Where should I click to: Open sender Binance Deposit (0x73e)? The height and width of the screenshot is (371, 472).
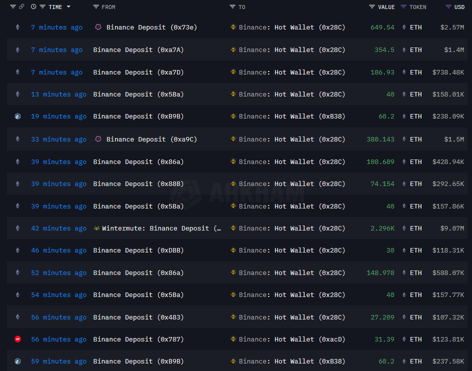[151, 27]
